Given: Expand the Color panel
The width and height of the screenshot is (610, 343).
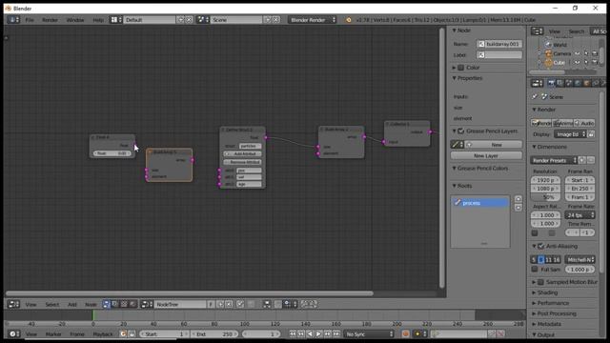Looking at the screenshot, I should pyautogui.click(x=454, y=68).
